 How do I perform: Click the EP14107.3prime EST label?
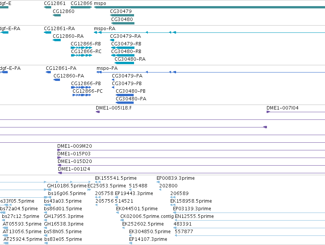(148, 240)
